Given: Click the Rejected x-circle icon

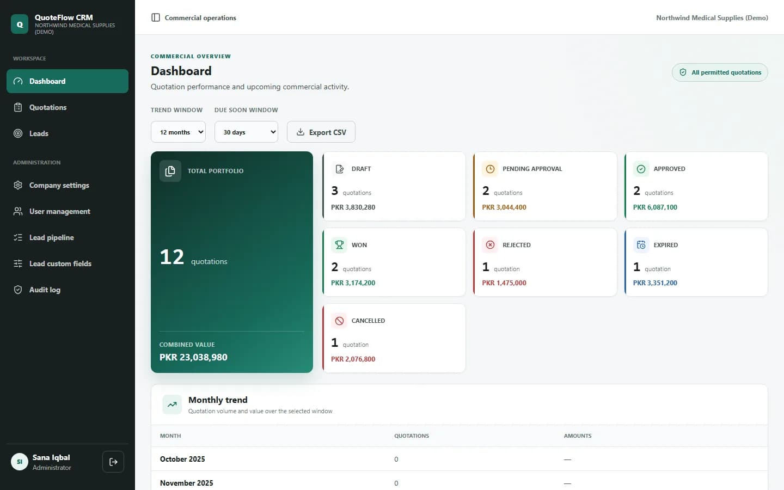Looking at the screenshot, I should point(490,245).
